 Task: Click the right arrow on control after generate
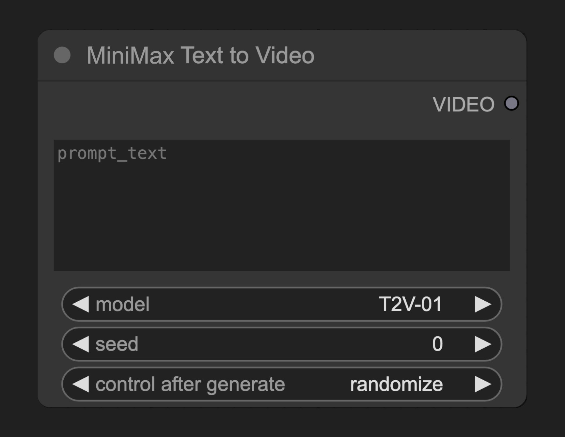coord(482,384)
